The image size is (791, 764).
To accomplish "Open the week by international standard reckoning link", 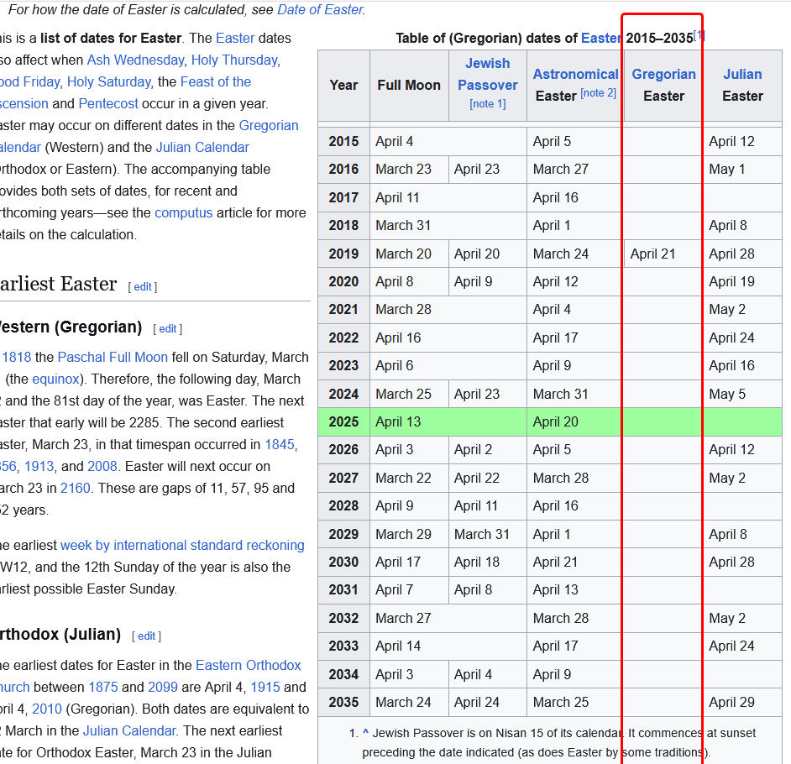I will [182, 545].
